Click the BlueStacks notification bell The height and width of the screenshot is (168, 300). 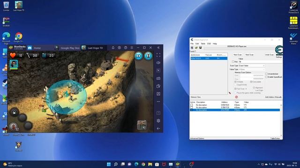click(113, 48)
